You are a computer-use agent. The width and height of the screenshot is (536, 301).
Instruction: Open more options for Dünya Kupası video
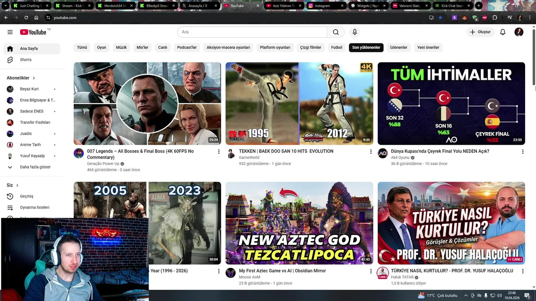(523, 152)
